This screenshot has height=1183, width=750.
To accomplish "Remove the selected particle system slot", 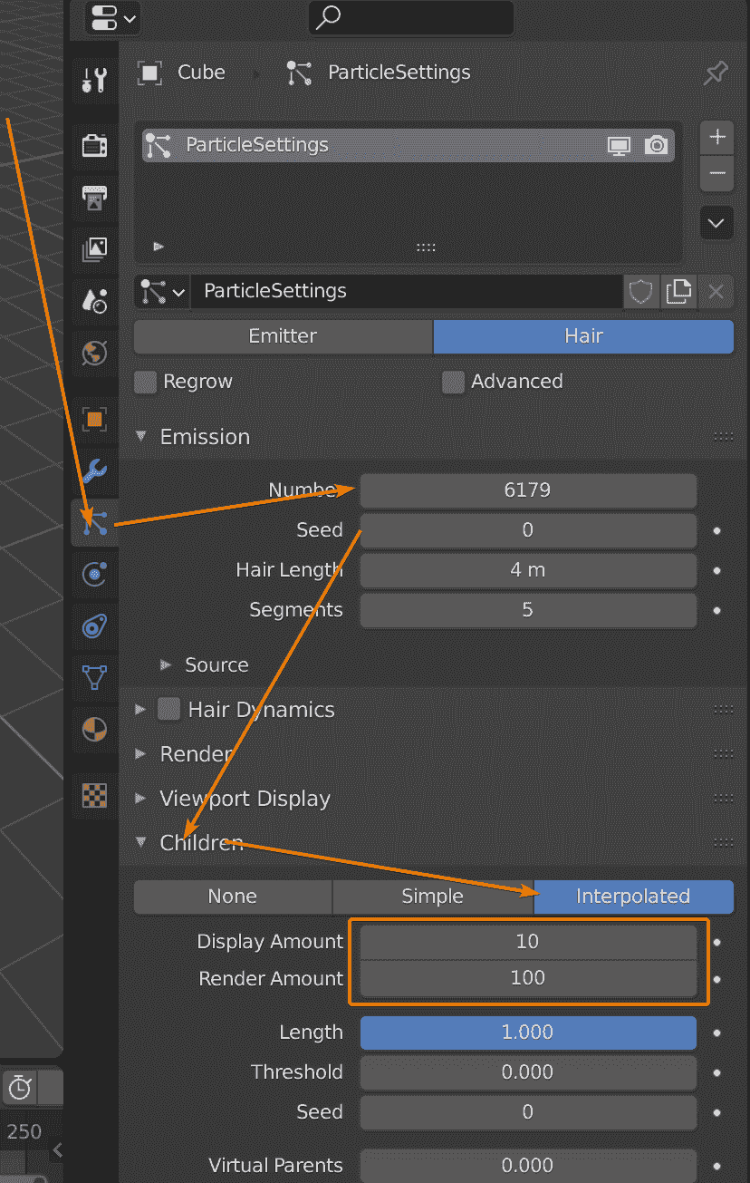I will click(x=717, y=173).
